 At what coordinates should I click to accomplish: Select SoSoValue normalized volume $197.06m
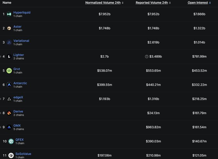[x=105, y=155]
